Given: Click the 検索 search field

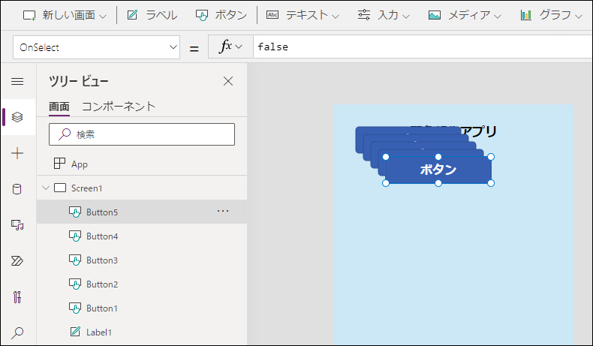Looking at the screenshot, I should pyautogui.click(x=142, y=134).
